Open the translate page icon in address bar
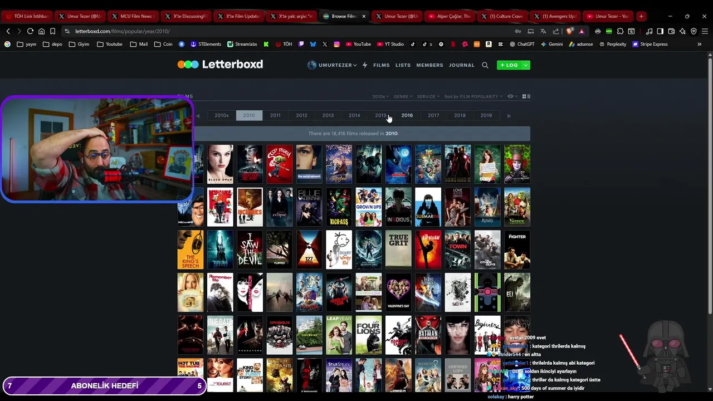Screen dimensions: 713x401 click(543, 31)
